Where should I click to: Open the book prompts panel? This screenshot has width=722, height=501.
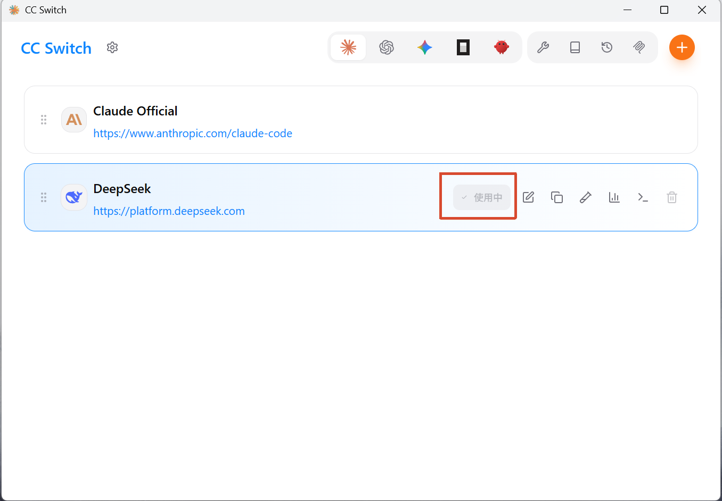(575, 47)
